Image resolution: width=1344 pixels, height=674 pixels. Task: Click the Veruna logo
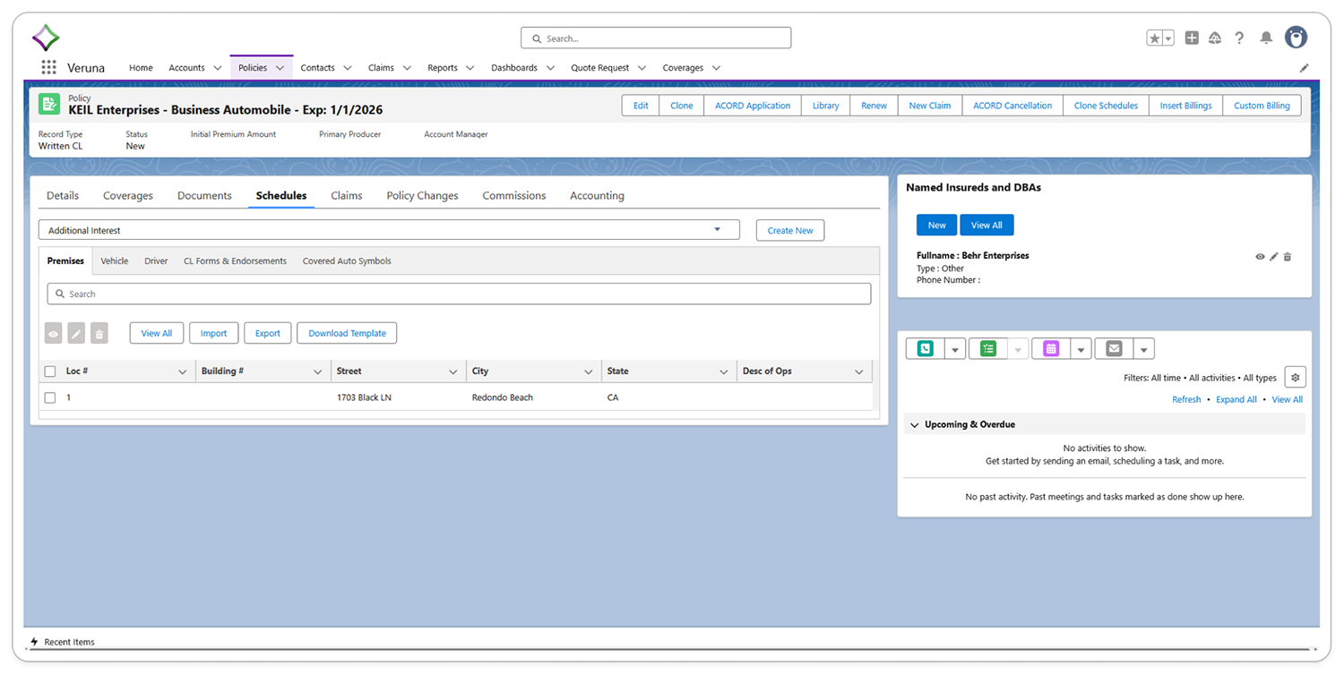[x=46, y=38]
